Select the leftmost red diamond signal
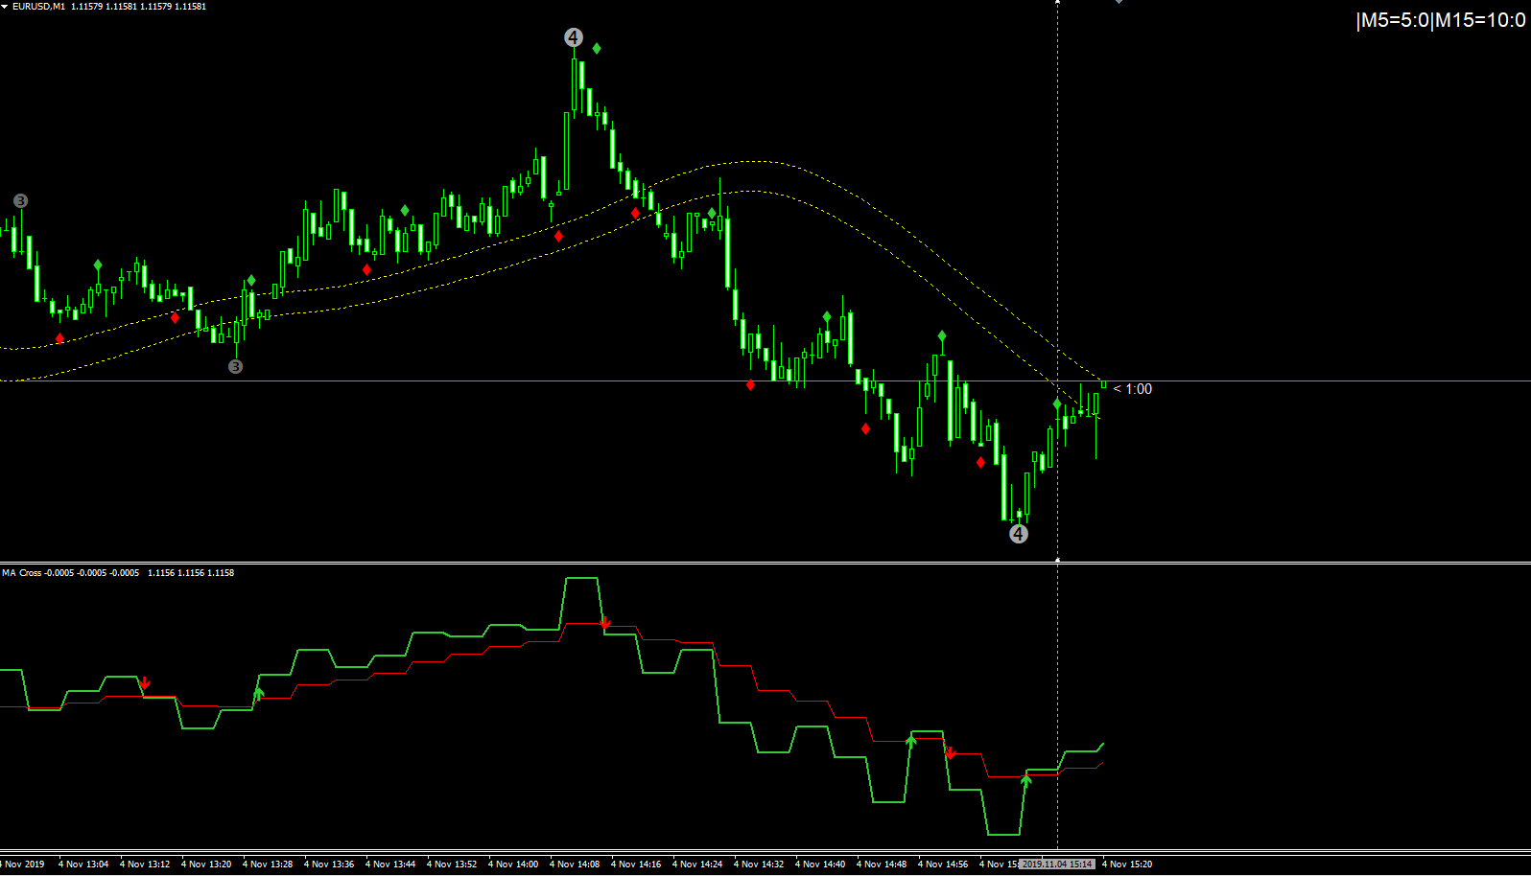The height and width of the screenshot is (876, 1531). click(x=59, y=338)
